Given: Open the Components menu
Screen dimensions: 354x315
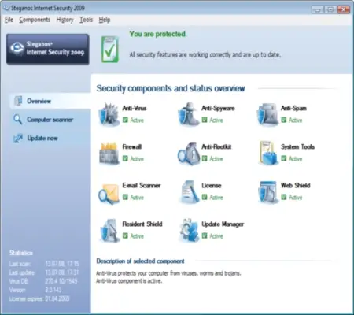Looking at the screenshot, I should [35, 20].
